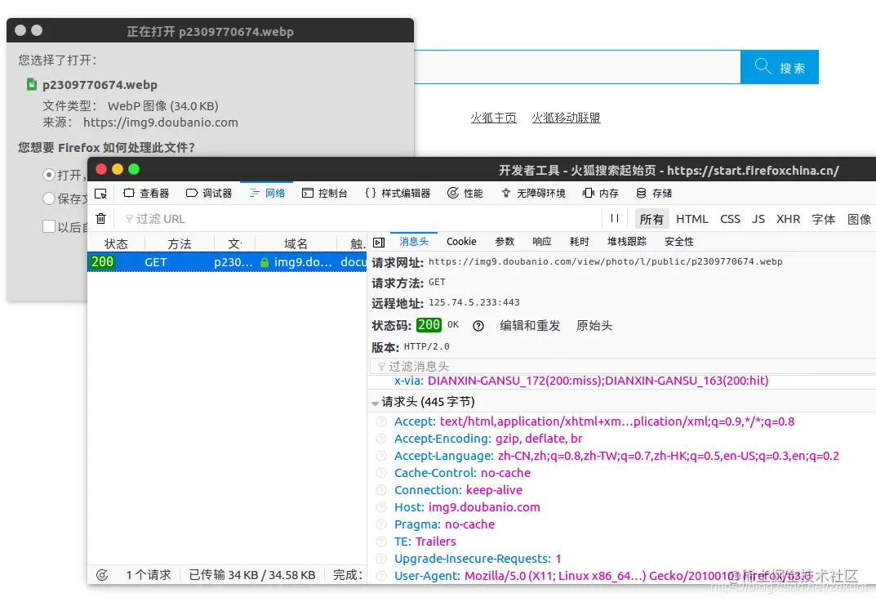Click the element picker icon in devtools
Image resolution: width=876 pixels, height=602 pixels.
[x=100, y=194]
